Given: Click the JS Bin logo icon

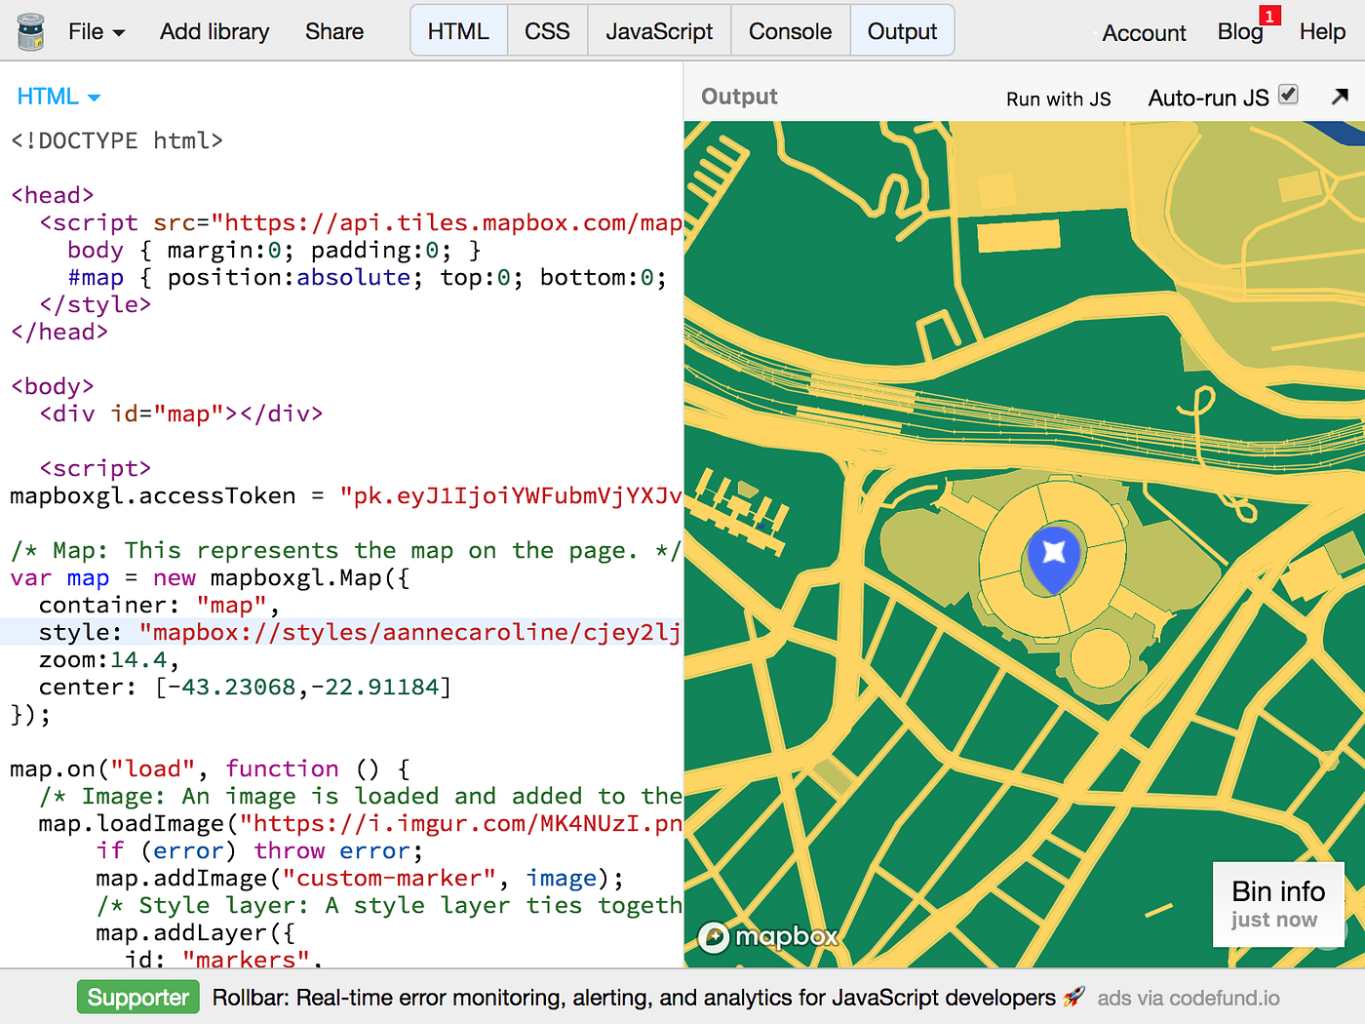Looking at the screenshot, I should point(29,29).
